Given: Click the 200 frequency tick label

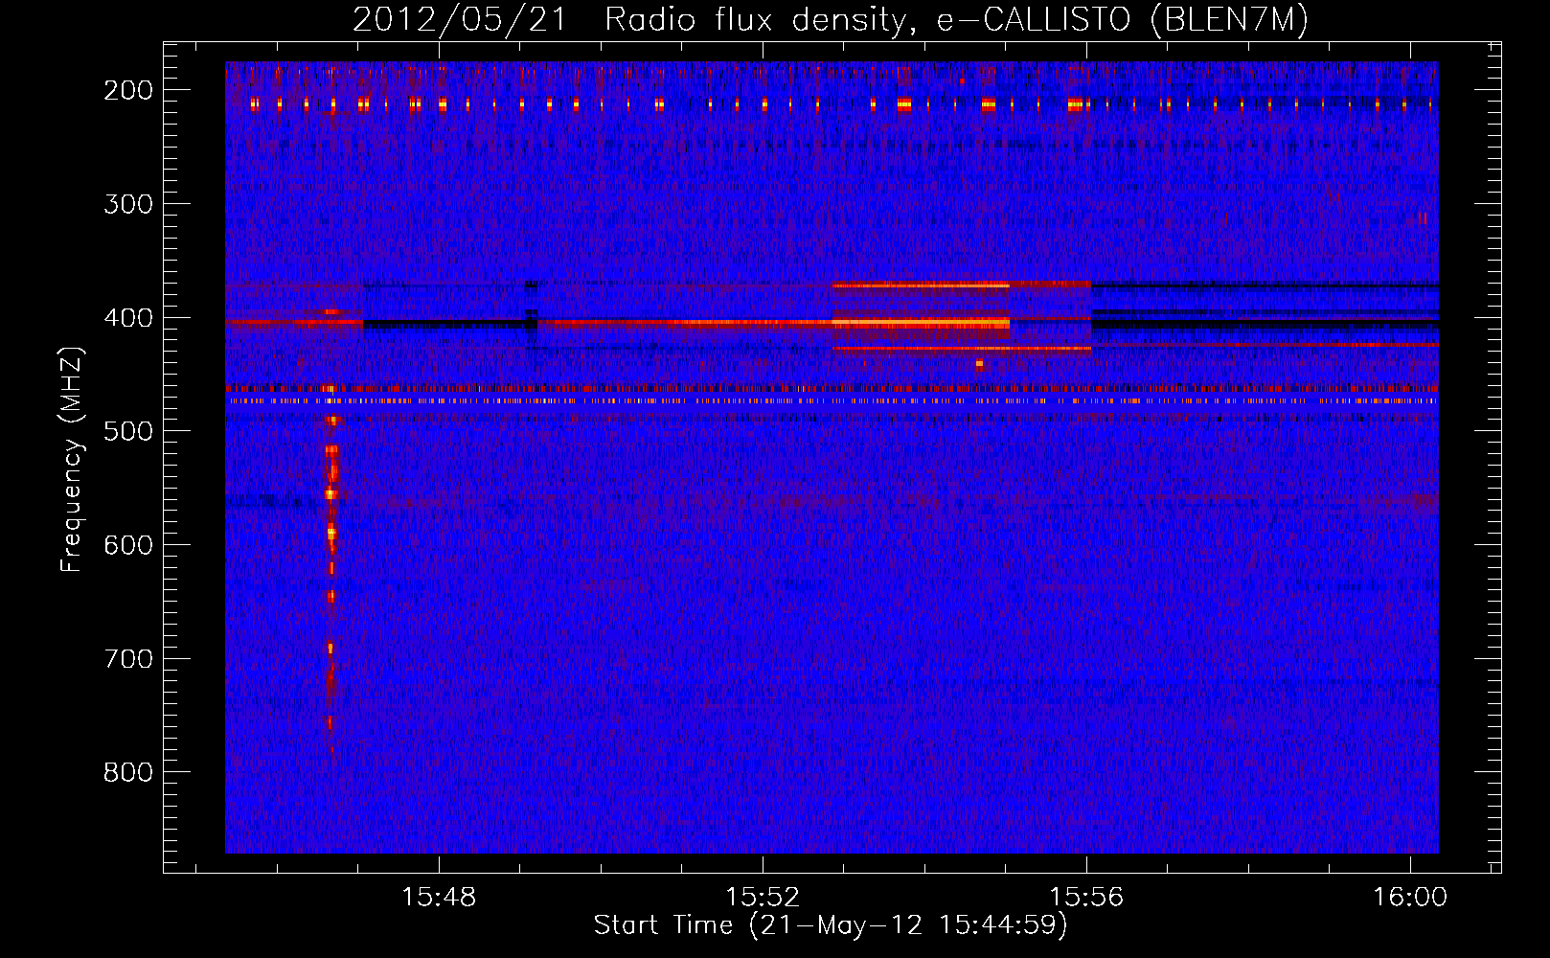Looking at the screenshot, I should pos(128,90).
